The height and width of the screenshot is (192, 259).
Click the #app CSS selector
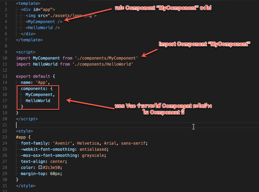click(x=22, y=137)
